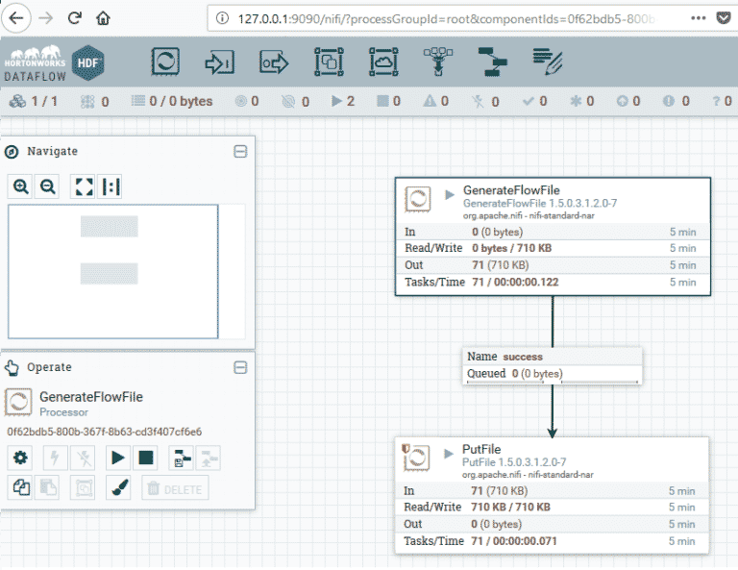Select the Input Port toolbar icon
Screen dimensions: 738x570
pos(220,62)
